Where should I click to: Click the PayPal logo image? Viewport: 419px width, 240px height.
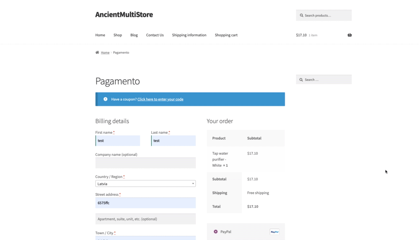point(274,232)
